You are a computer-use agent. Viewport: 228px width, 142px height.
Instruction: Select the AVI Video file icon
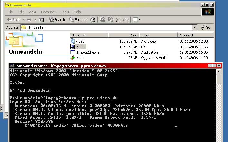tap(73, 41)
